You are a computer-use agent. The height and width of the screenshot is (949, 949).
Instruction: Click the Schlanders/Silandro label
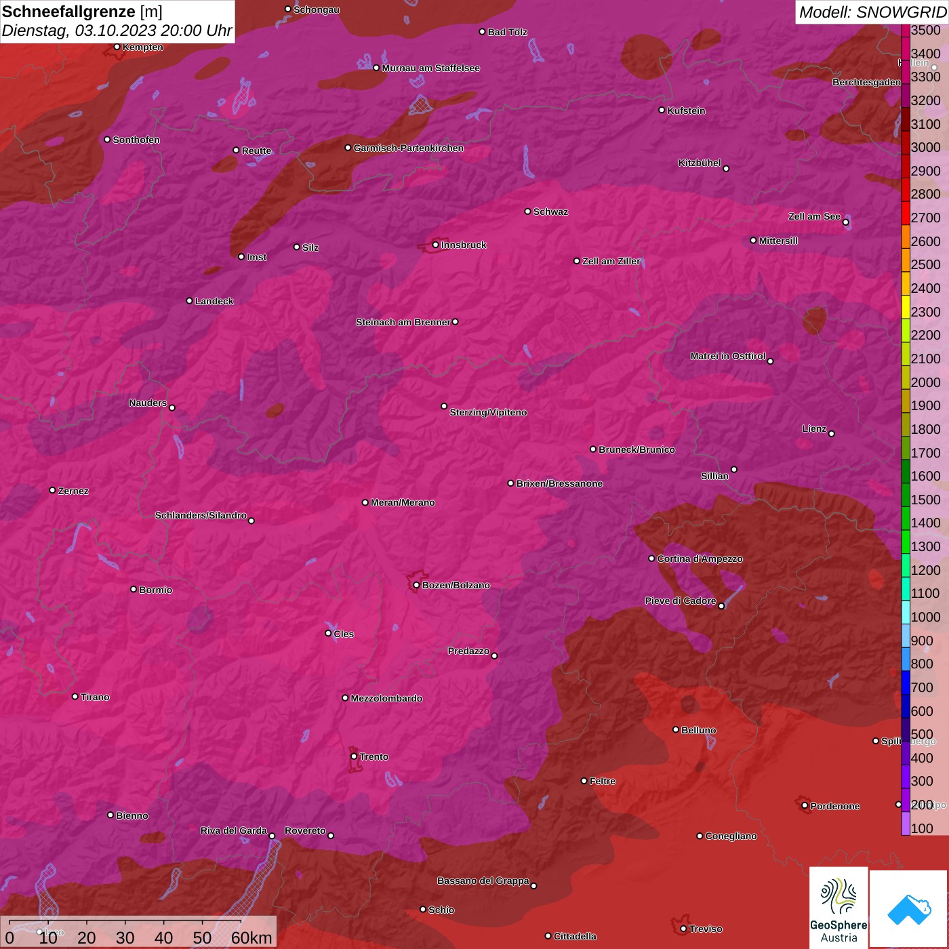tap(201, 515)
